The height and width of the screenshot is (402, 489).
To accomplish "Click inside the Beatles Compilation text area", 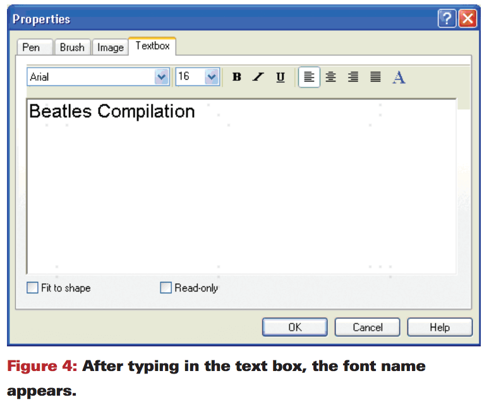I will [242, 186].
